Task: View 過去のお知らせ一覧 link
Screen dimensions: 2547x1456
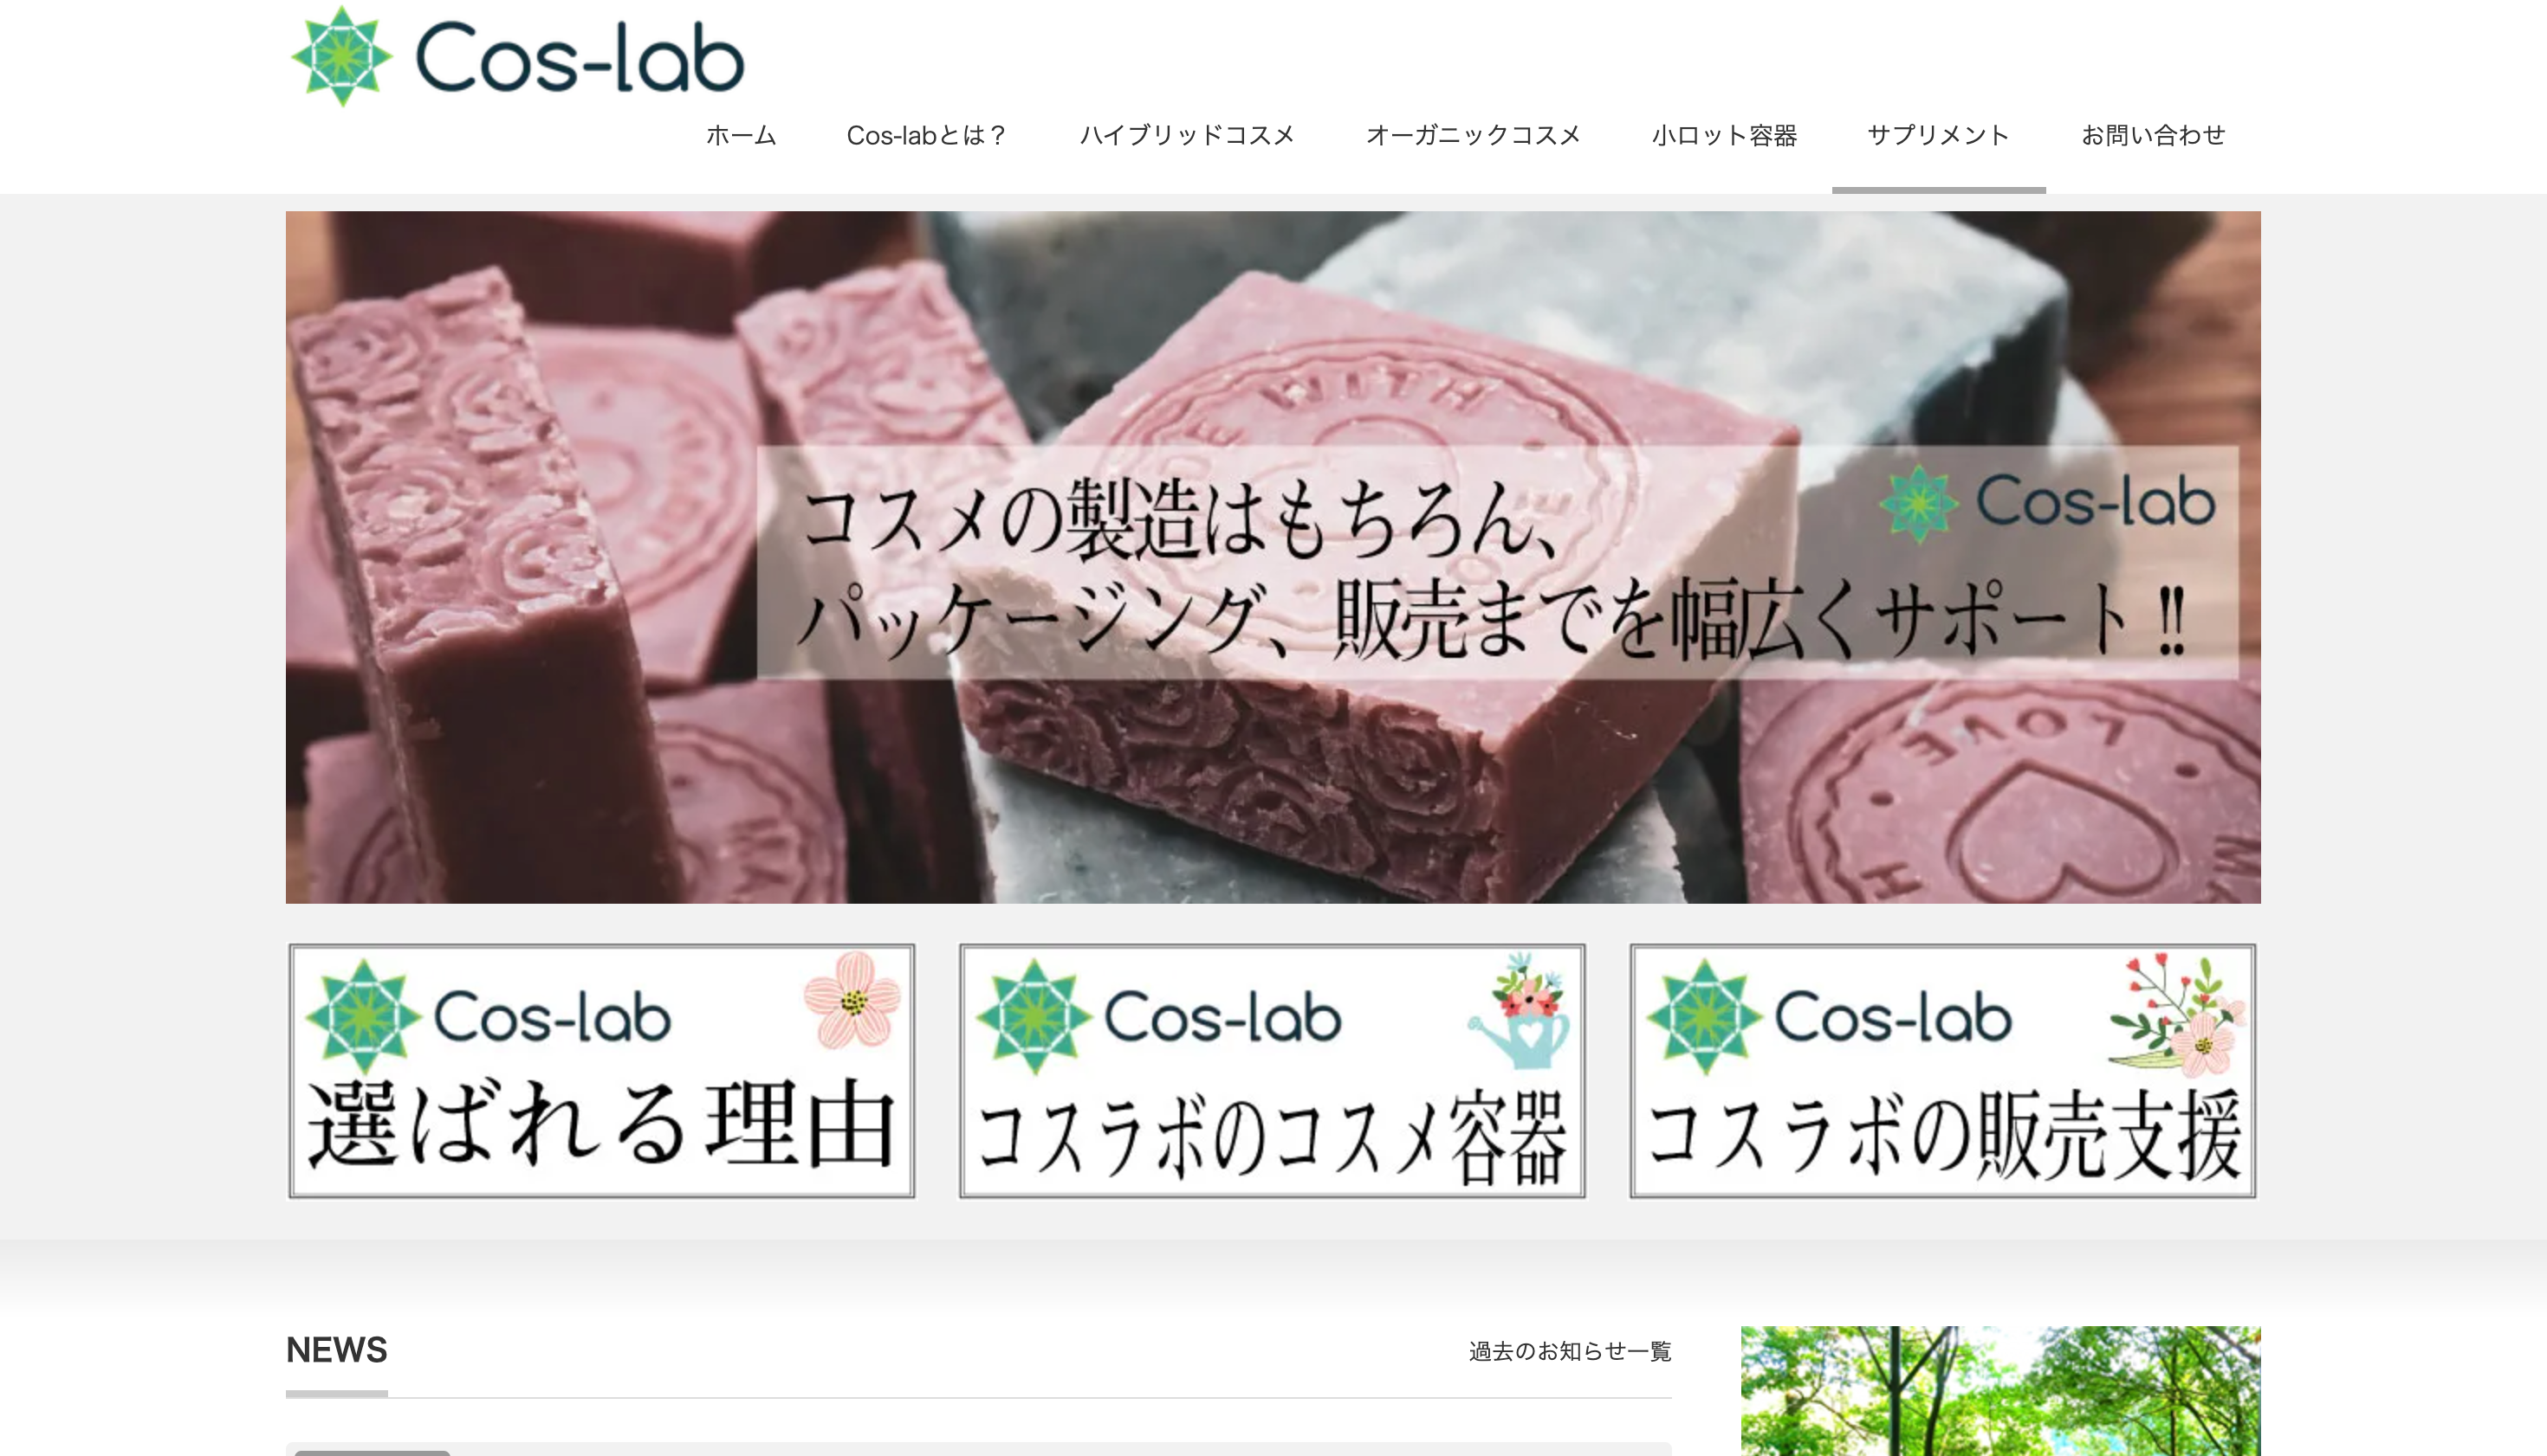Action: coord(1571,1351)
